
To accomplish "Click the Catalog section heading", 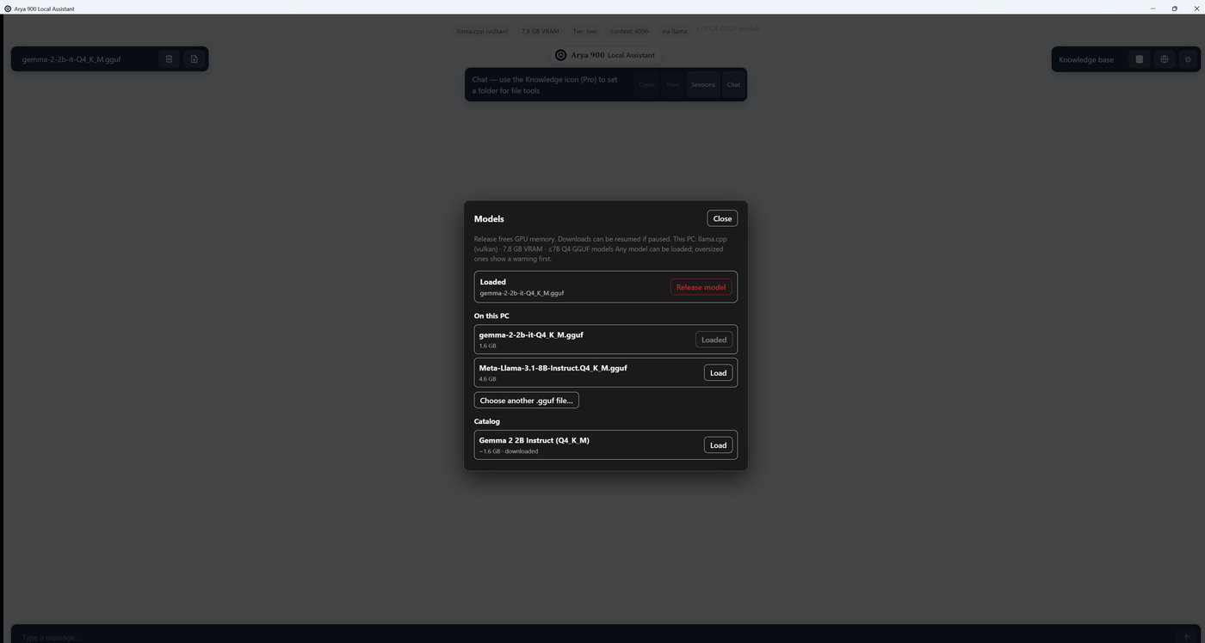I will coord(487,421).
